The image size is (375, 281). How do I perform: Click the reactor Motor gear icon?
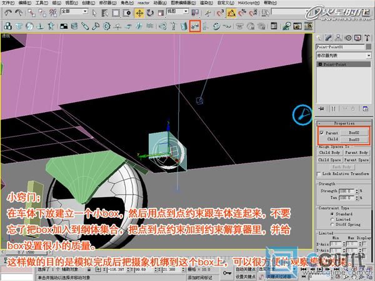coord(107,26)
